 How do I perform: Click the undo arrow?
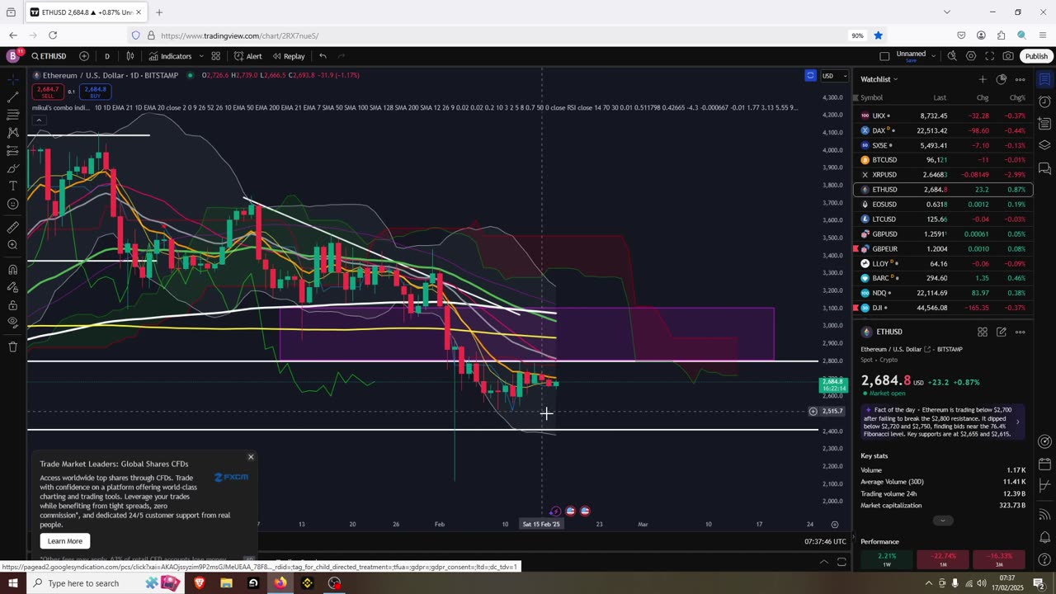[323, 56]
